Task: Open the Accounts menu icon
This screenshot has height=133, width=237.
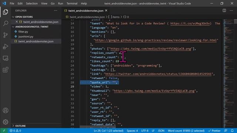Action: (6, 110)
